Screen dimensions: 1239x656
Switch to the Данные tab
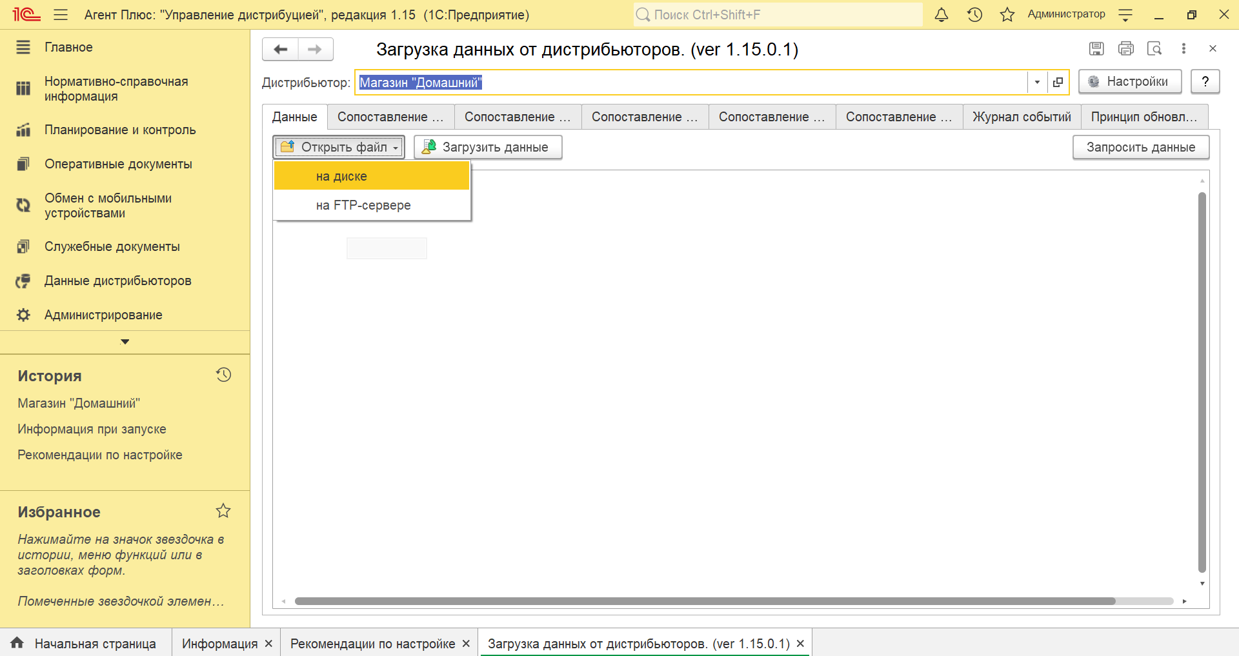coord(295,117)
